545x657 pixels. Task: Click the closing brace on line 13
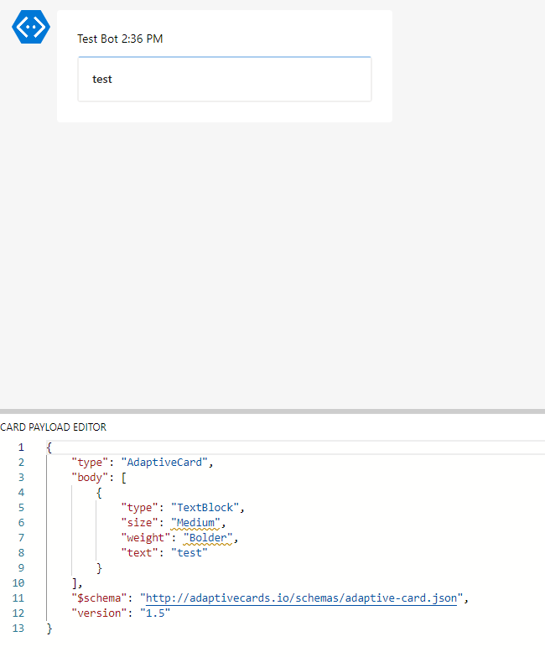[49, 629]
